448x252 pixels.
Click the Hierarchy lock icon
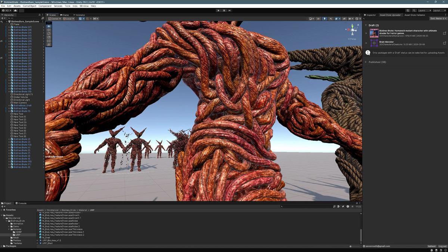pos(40,15)
